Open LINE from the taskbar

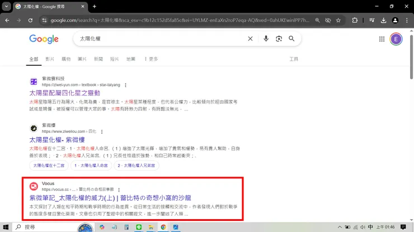[x=139, y=227]
